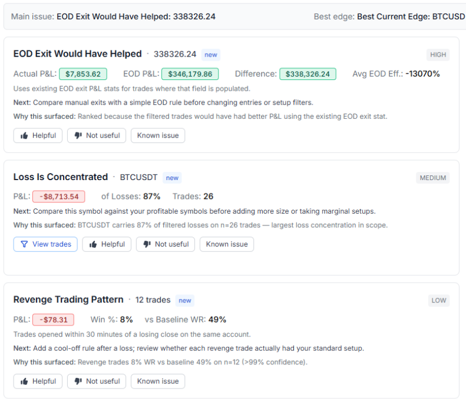Click 'Next: Add a cool-off rule' line
466x402 pixels.
[x=189, y=348]
